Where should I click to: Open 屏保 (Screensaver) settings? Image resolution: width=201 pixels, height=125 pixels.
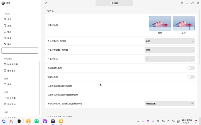point(9,38)
